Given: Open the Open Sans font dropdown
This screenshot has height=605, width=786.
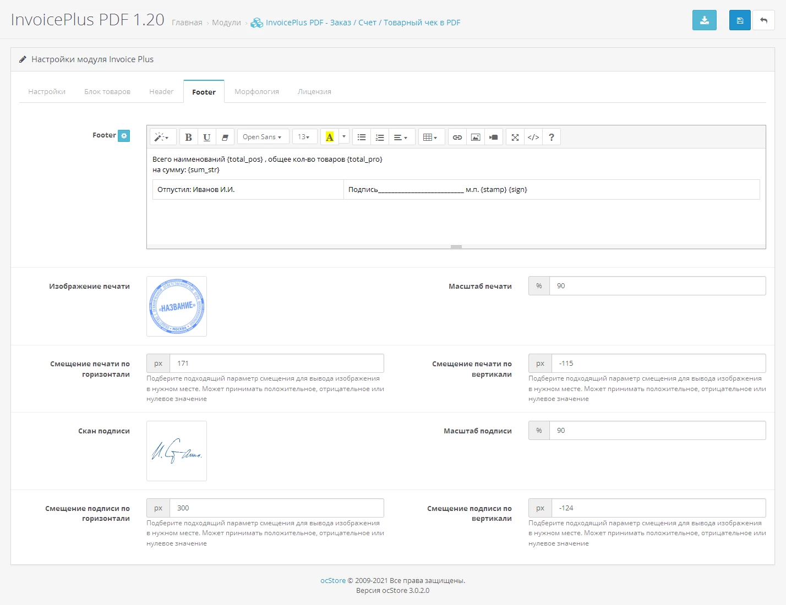Looking at the screenshot, I should [x=263, y=137].
